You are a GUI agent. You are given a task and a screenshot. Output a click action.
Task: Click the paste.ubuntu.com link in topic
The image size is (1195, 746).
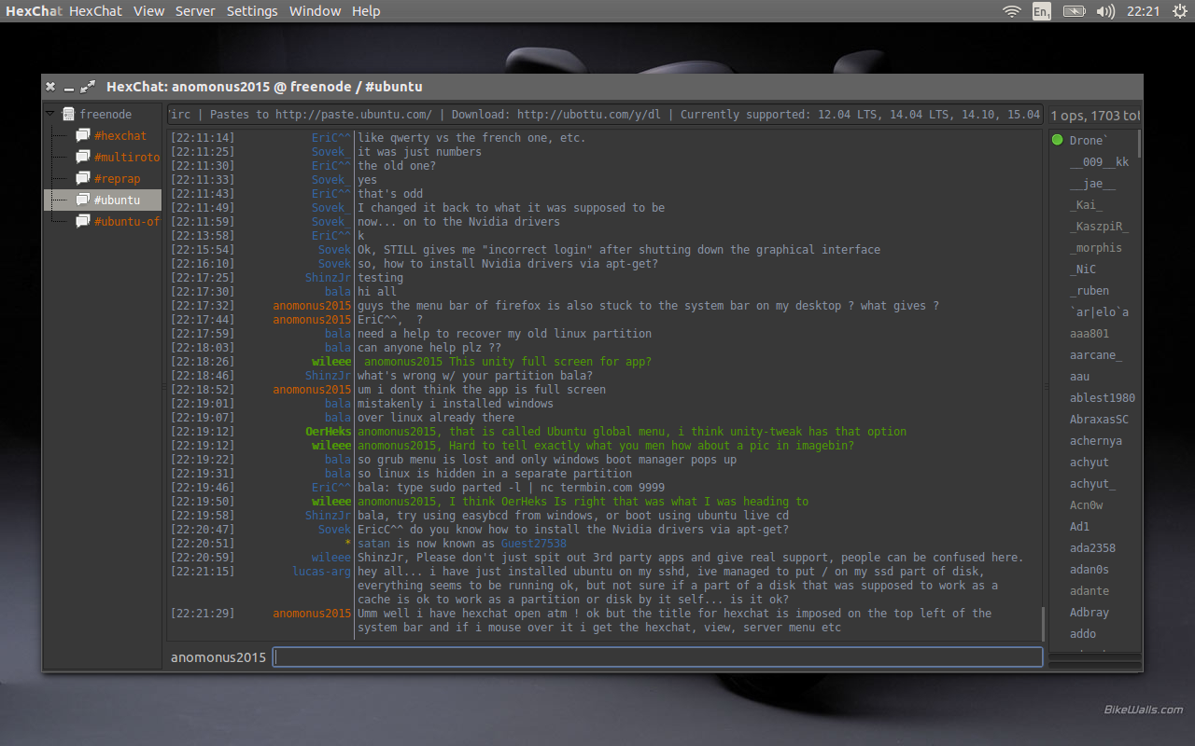tap(352, 115)
